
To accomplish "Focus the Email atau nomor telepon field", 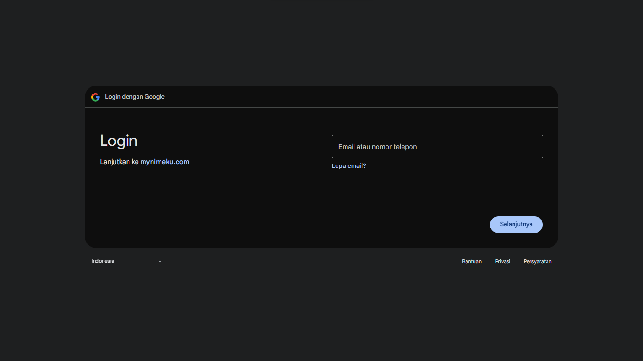I will pos(437,147).
